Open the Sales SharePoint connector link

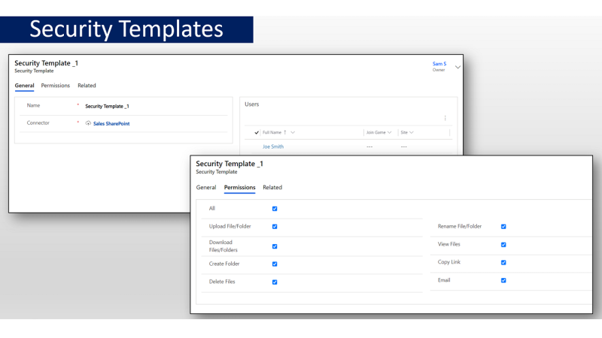[111, 123]
